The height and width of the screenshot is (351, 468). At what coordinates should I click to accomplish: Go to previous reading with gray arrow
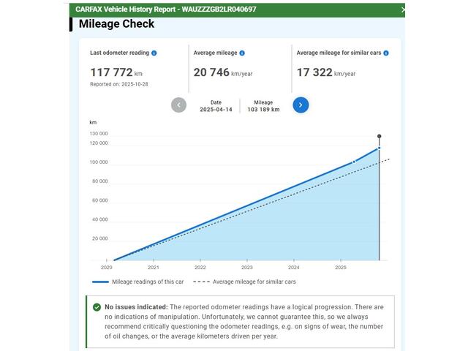[178, 105]
